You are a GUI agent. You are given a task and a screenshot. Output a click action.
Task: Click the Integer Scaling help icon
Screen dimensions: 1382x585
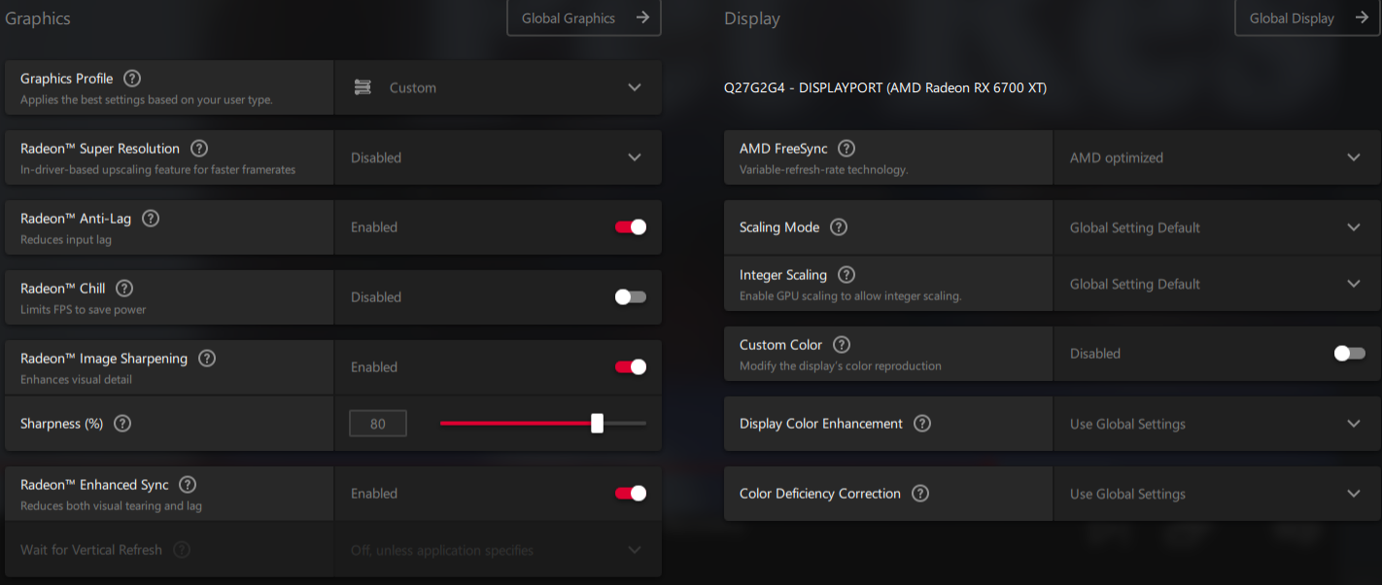point(846,275)
